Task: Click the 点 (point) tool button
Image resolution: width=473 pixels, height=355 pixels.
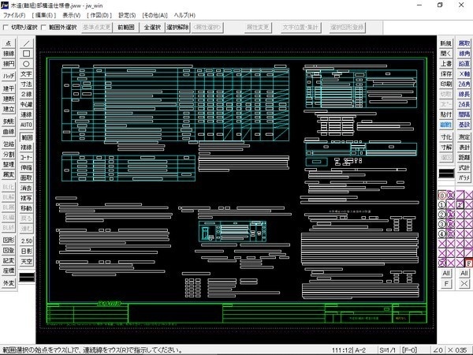Action: [x=9, y=43]
